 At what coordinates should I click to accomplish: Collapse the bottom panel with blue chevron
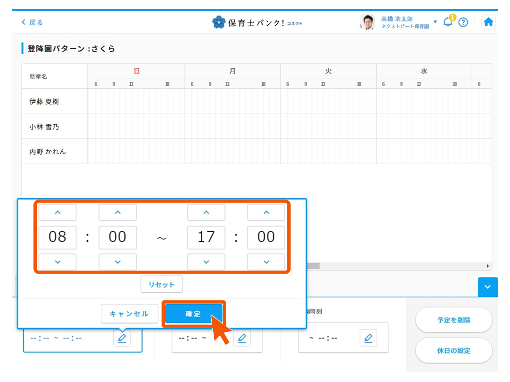(487, 287)
